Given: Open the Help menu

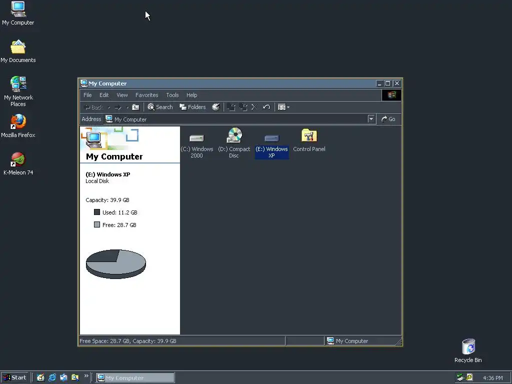Looking at the screenshot, I should (x=191, y=95).
